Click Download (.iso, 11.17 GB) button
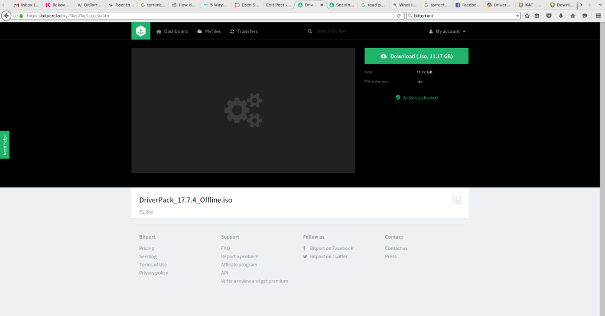This screenshot has width=605, height=316. 417,56
